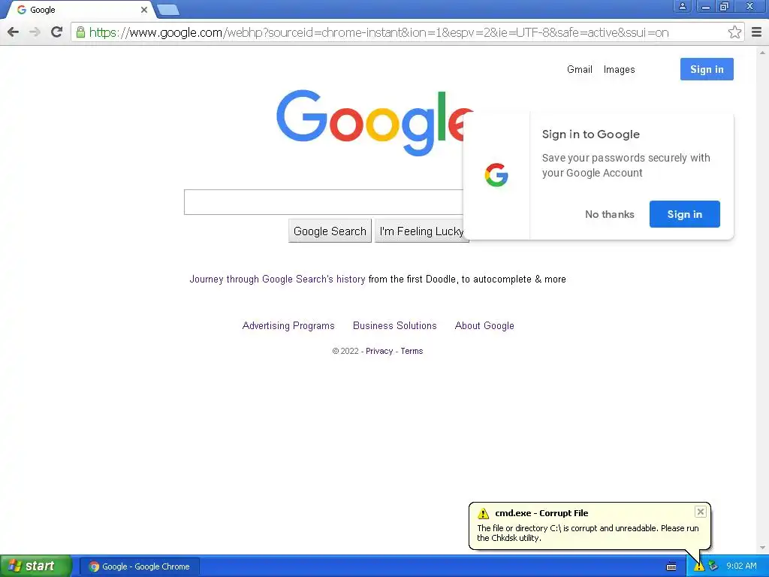
Task: Bookmark this page with the star icon
Action: (734, 32)
